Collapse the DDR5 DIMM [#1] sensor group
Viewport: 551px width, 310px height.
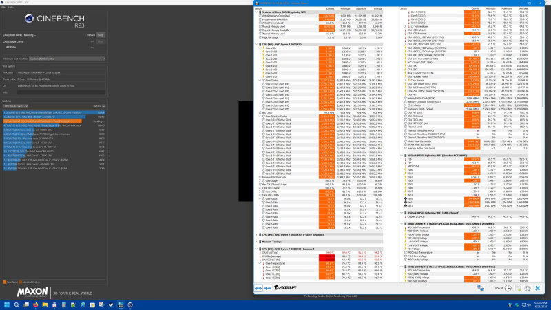[x=402, y=223]
